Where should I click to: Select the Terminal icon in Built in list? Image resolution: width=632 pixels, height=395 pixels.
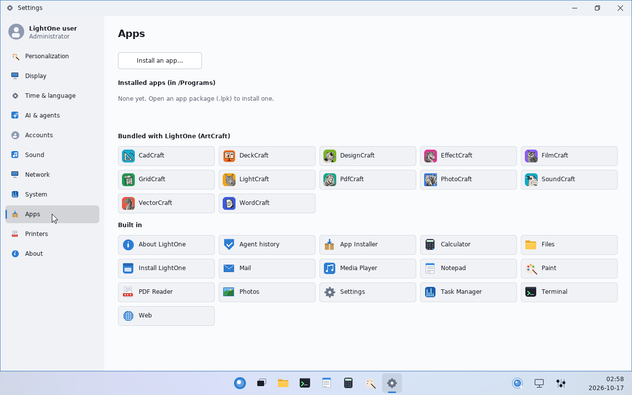[531, 292]
